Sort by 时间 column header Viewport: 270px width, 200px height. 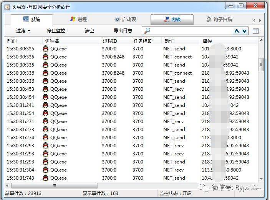pyautogui.click(x=23, y=41)
